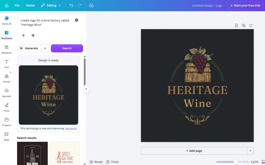Add attachment with plus icon
The width and height of the screenshot is (265, 165).
tap(23, 35)
